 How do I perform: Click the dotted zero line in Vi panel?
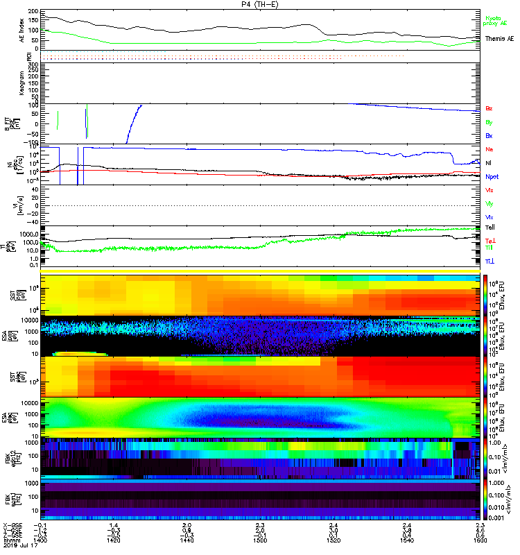tap(260, 205)
